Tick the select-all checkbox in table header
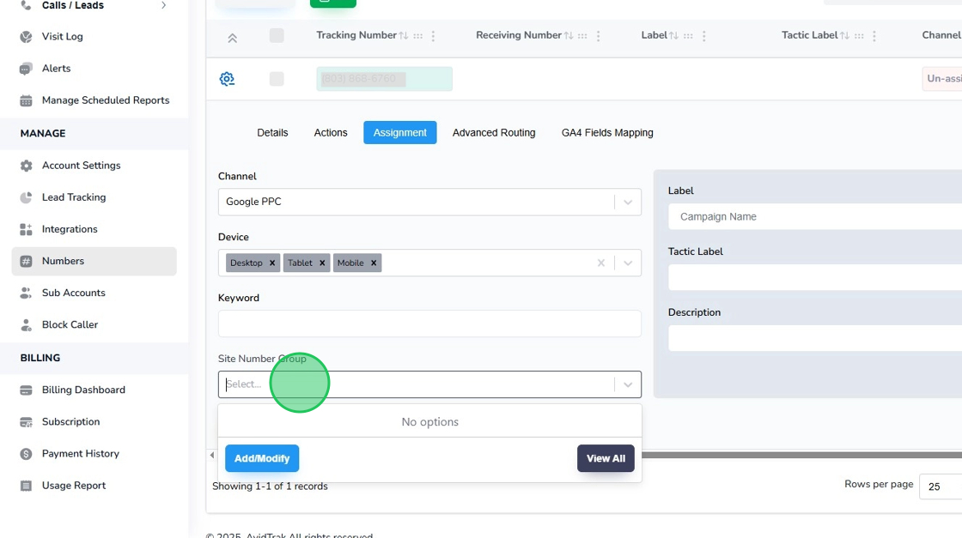962x538 pixels. click(x=277, y=35)
